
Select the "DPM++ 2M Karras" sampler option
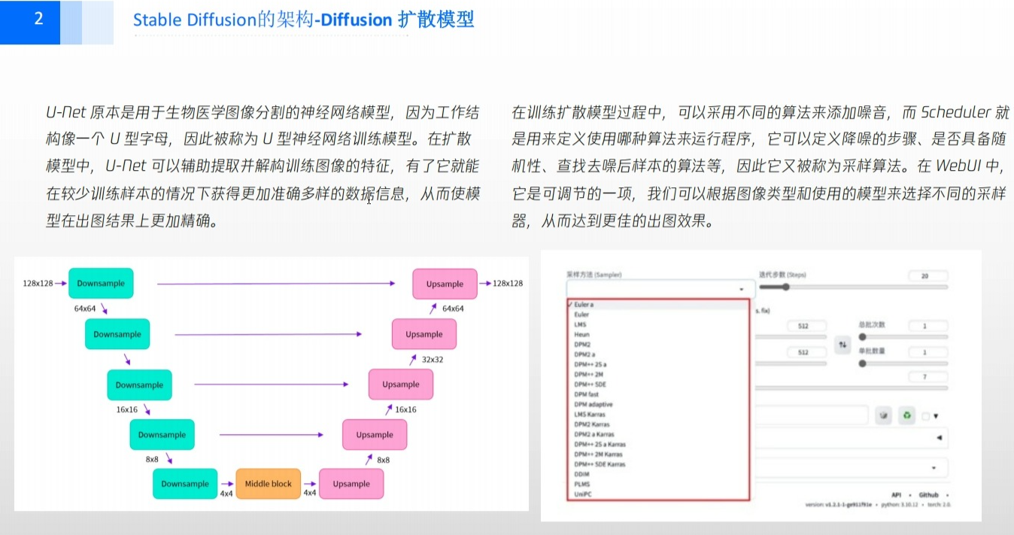(x=602, y=454)
